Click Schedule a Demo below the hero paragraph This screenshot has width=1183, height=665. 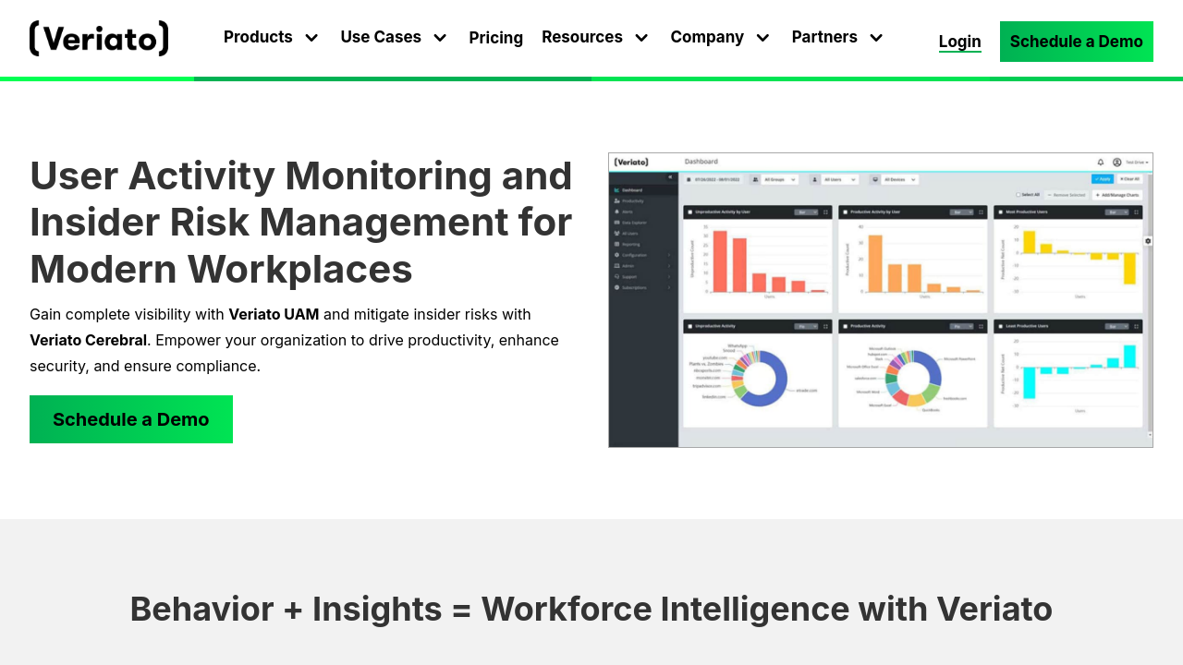coord(131,419)
